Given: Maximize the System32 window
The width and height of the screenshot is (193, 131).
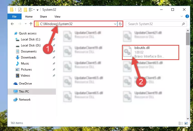Looking at the screenshot, I should 173,10.
